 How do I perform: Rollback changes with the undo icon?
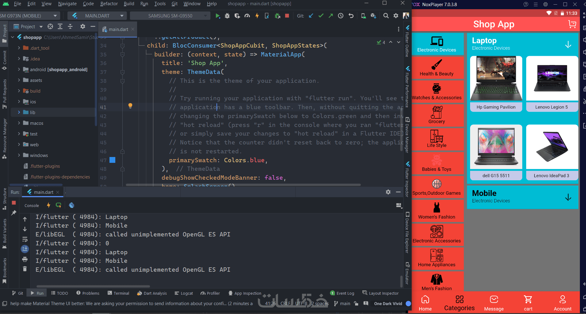click(351, 16)
